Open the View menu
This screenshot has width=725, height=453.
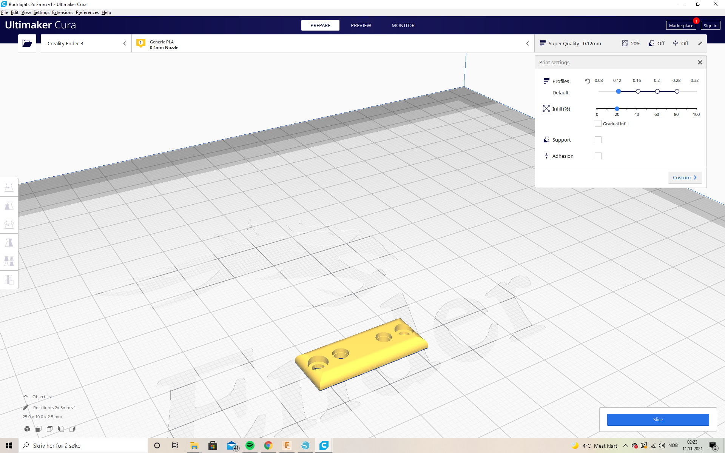tap(26, 12)
